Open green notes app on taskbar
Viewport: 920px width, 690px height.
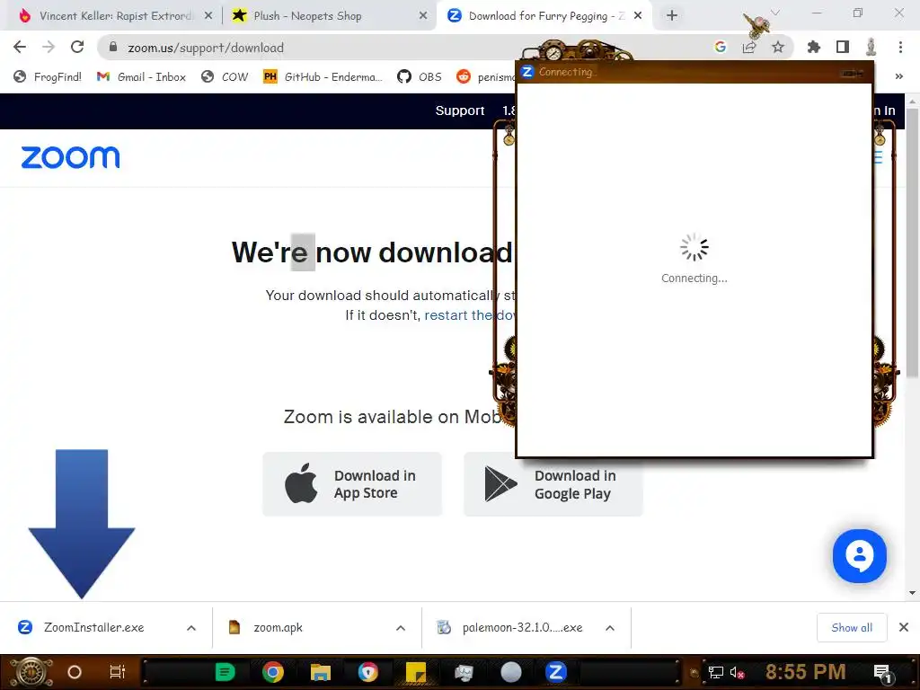(x=225, y=672)
